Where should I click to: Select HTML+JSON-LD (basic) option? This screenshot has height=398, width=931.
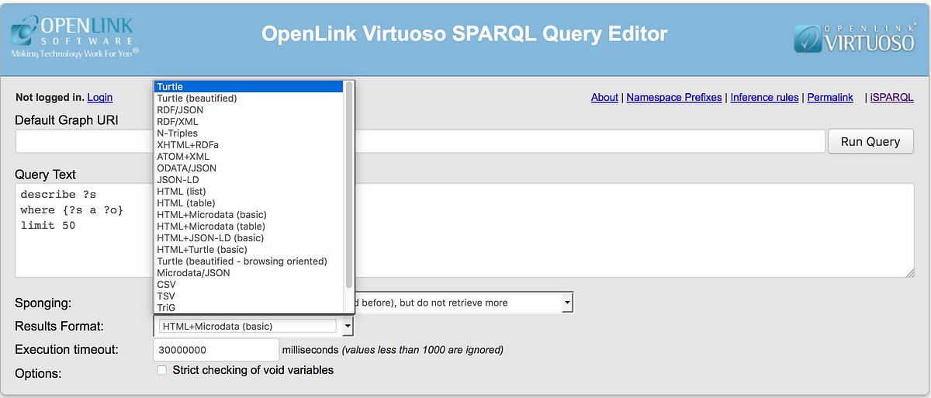(x=248, y=238)
